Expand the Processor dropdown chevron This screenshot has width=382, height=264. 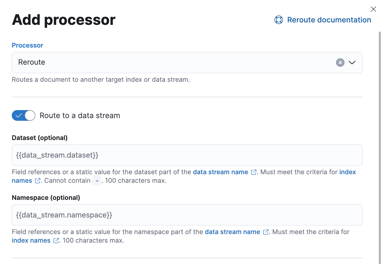click(352, 63)
